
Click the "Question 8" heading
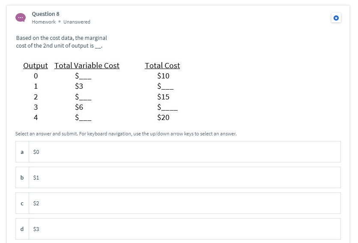(46, 14)
